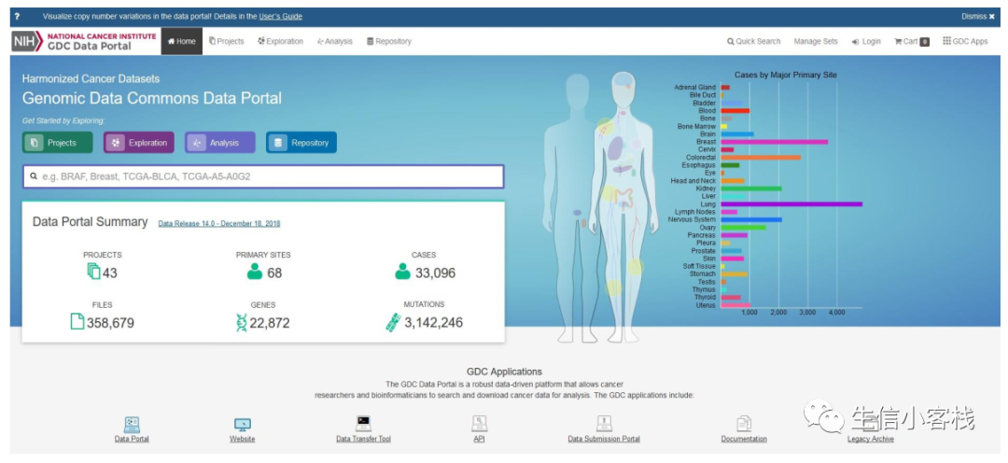Image resolution: width=1008 pixels, height=463 pixels.
Task: Open the Cart
Action: point(912,41)
